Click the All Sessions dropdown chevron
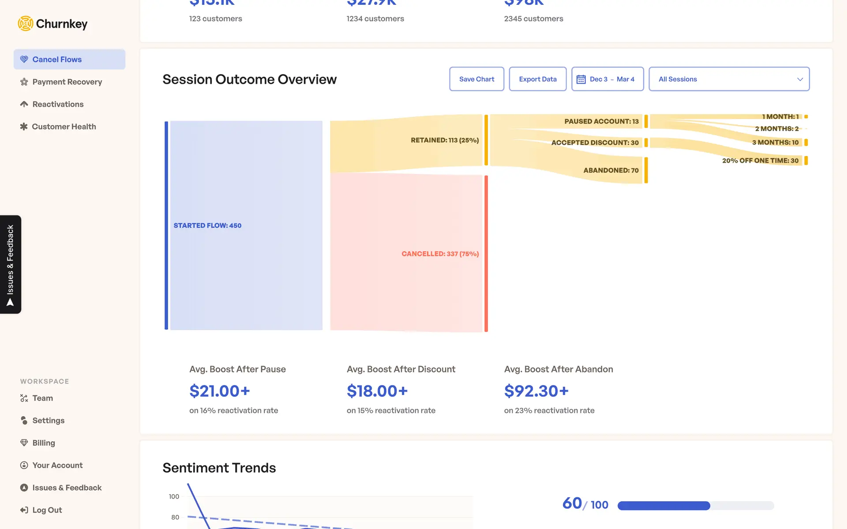 pyautogui.click(x=800, y=79)
